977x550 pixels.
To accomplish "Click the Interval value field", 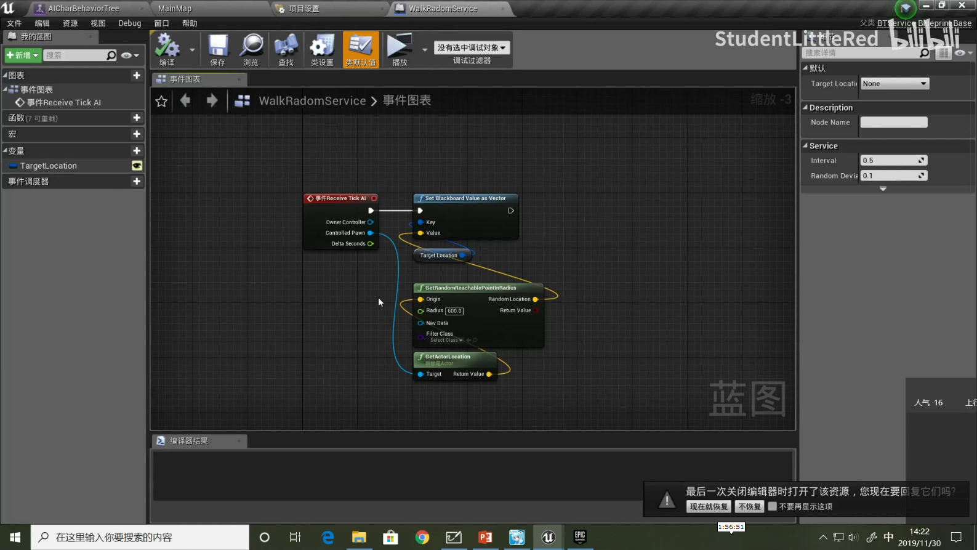I will tap(894, 161).
